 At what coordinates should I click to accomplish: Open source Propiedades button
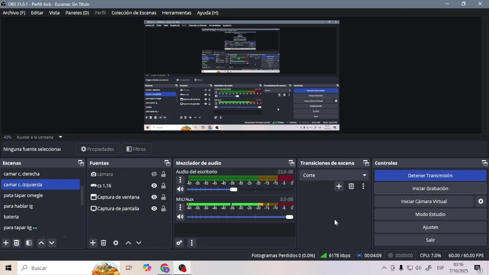click(x=97, y=149)
